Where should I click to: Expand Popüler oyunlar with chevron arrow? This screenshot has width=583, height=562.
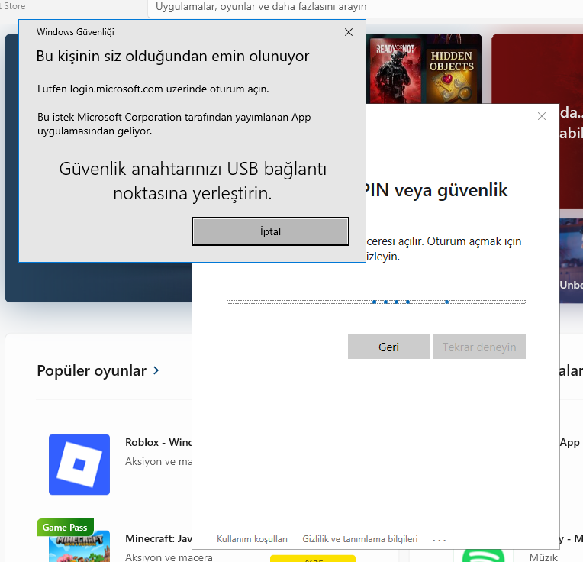pyautogui.click(x=156, y=370)
